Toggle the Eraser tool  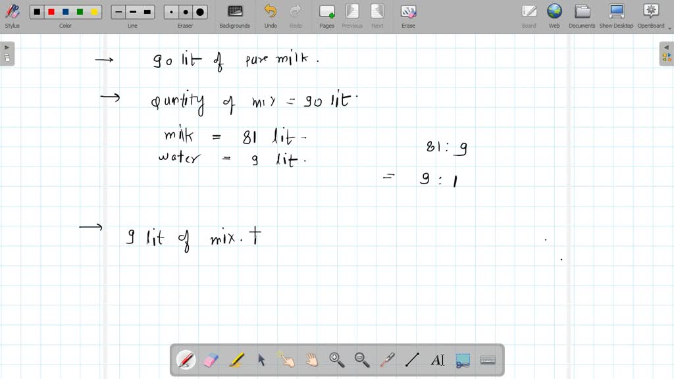[211, 359]
